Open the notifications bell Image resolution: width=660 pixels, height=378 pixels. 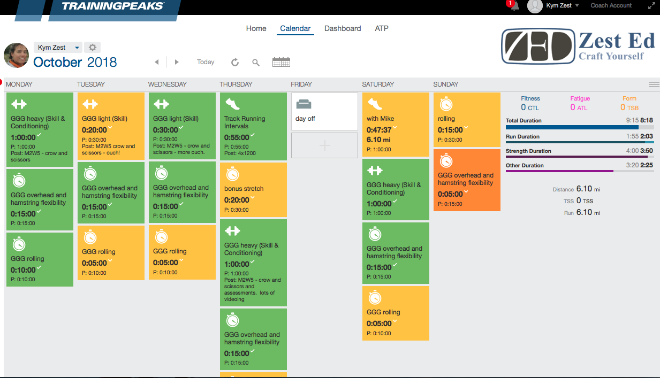tap(514, 6)
